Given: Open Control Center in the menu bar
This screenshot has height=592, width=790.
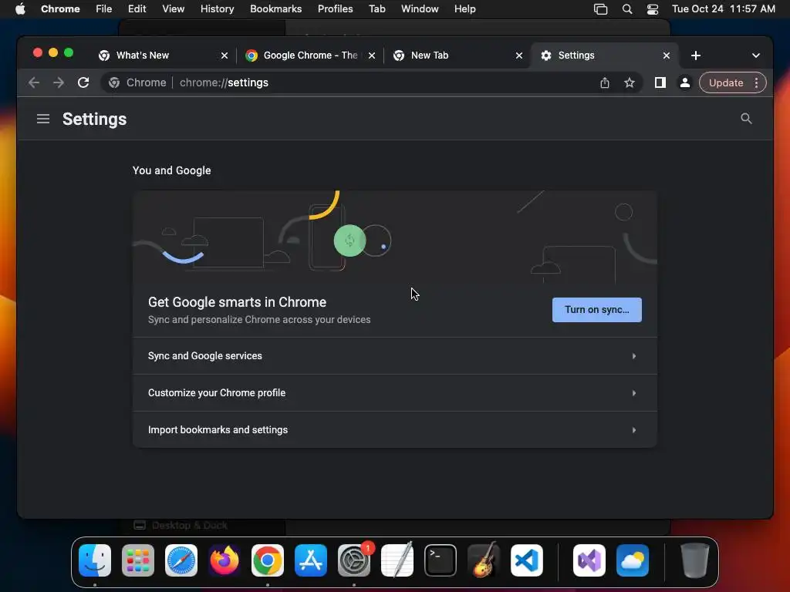Looking at the screenshot, I should 653,9.
